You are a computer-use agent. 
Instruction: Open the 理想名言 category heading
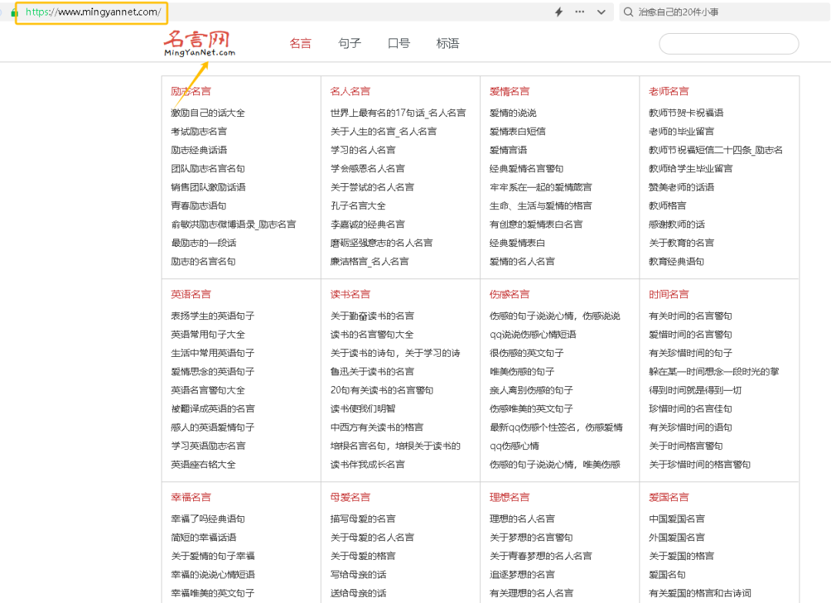(x=510, y=497)
